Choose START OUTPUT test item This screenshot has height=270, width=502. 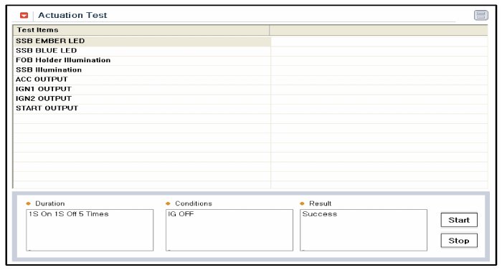[x=142, y=108]
